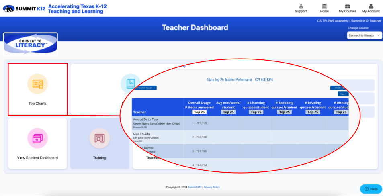Click the Overall Usage column header
The width and height of the screenshot is (383, 196).
(x=199, y=105)
